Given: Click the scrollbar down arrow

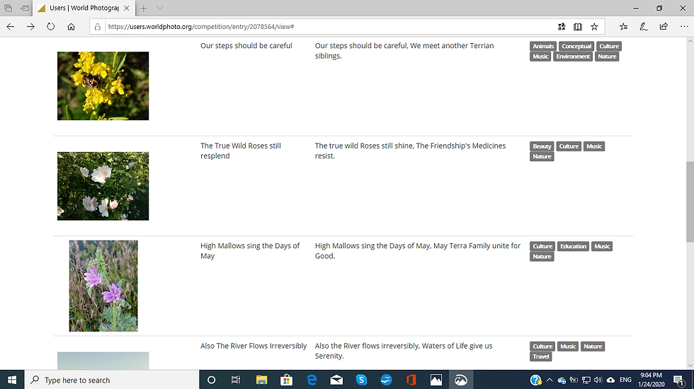Looking at the screenshot, I should coord(690,366).
